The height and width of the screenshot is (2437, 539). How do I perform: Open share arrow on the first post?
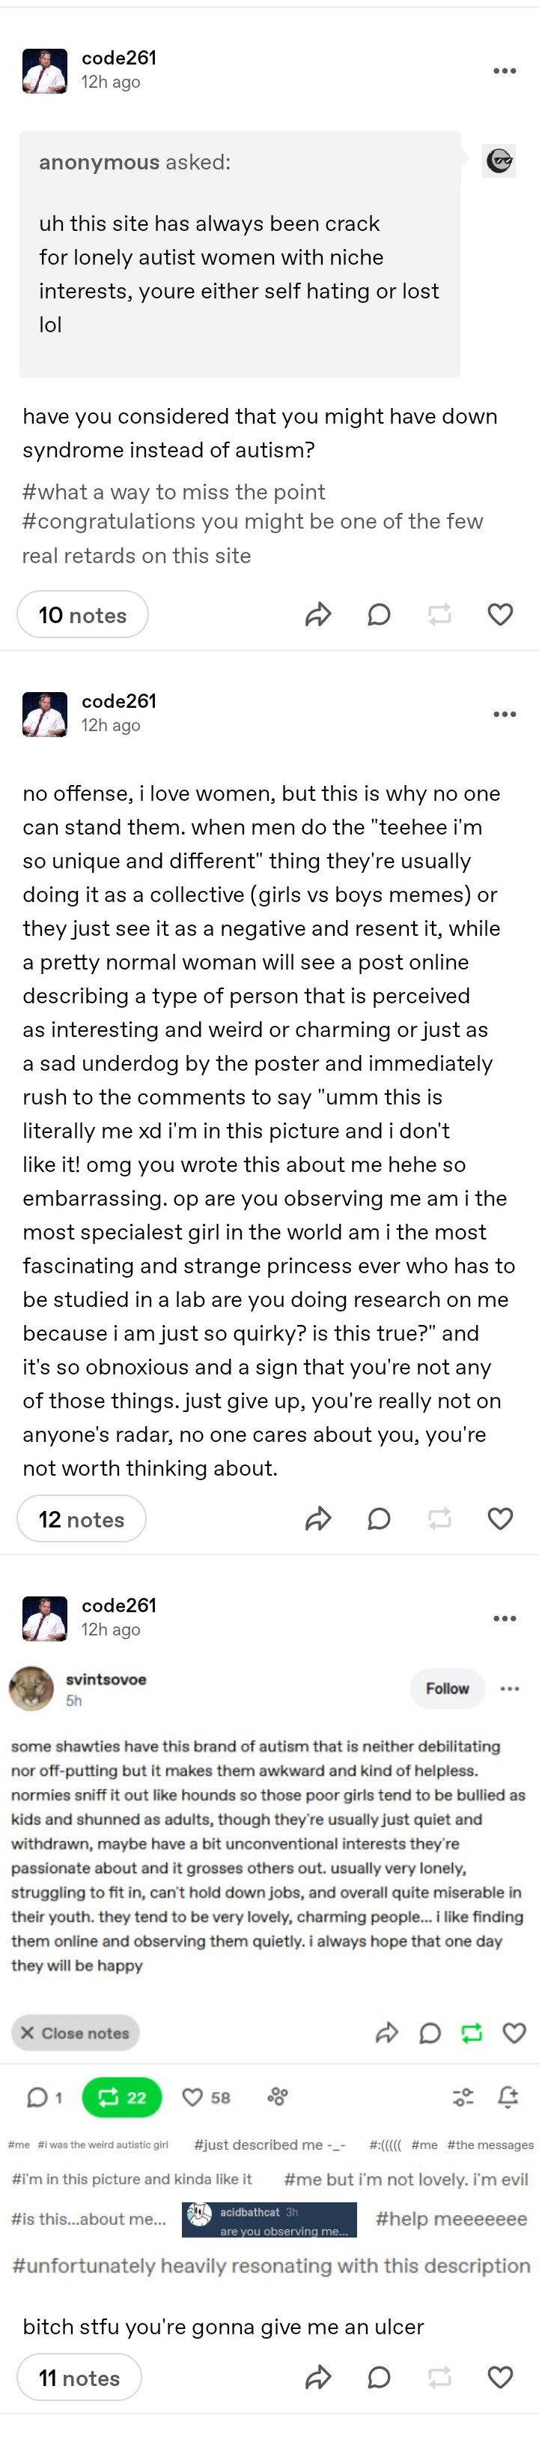tap(318, 615)
